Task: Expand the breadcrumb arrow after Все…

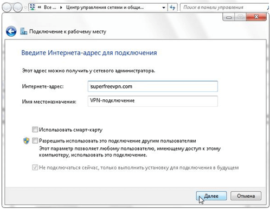Action: 61,8
